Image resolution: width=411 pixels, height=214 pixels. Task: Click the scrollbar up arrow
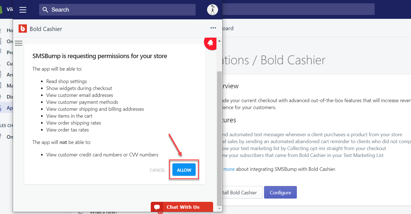(x=219, y=41)
